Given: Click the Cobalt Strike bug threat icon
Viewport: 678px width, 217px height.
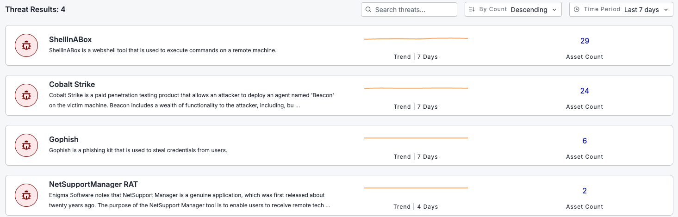Looking at the screenshot, I should point(26,95).
